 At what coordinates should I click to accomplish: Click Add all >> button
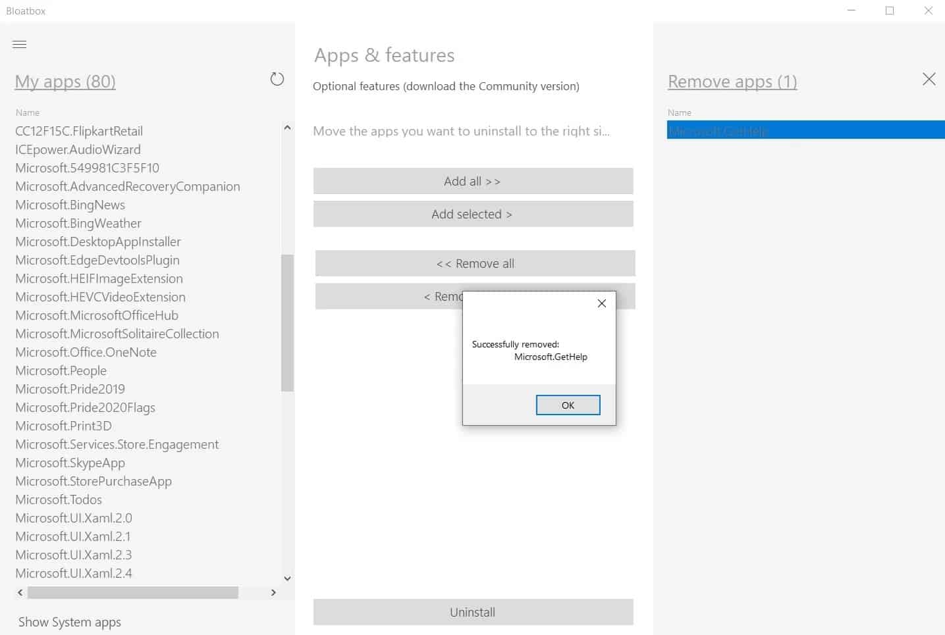[473, 181]
